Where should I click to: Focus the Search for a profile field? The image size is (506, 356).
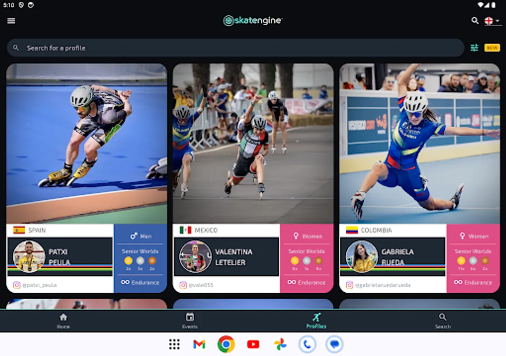click(236, 48)
